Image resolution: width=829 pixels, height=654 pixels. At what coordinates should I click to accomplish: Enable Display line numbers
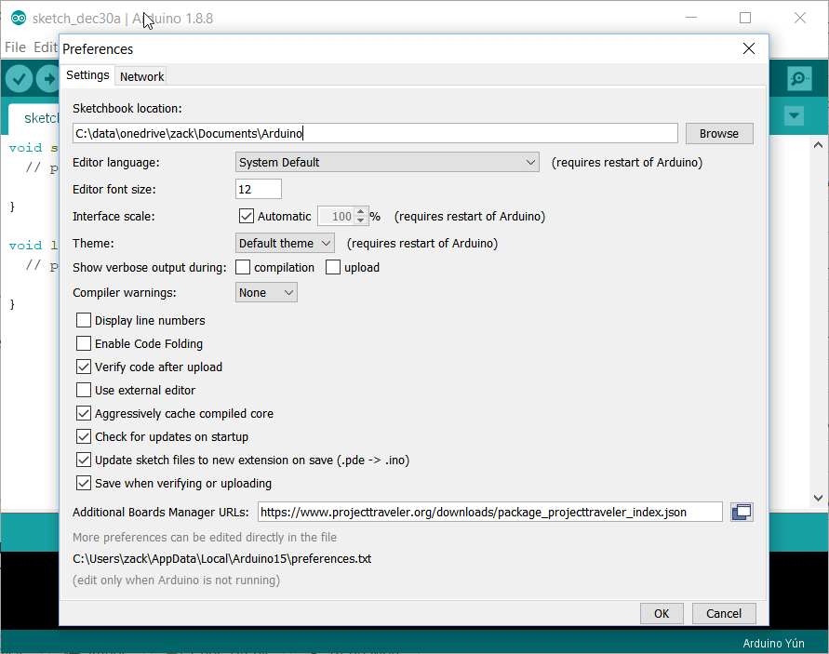point(84,320)
